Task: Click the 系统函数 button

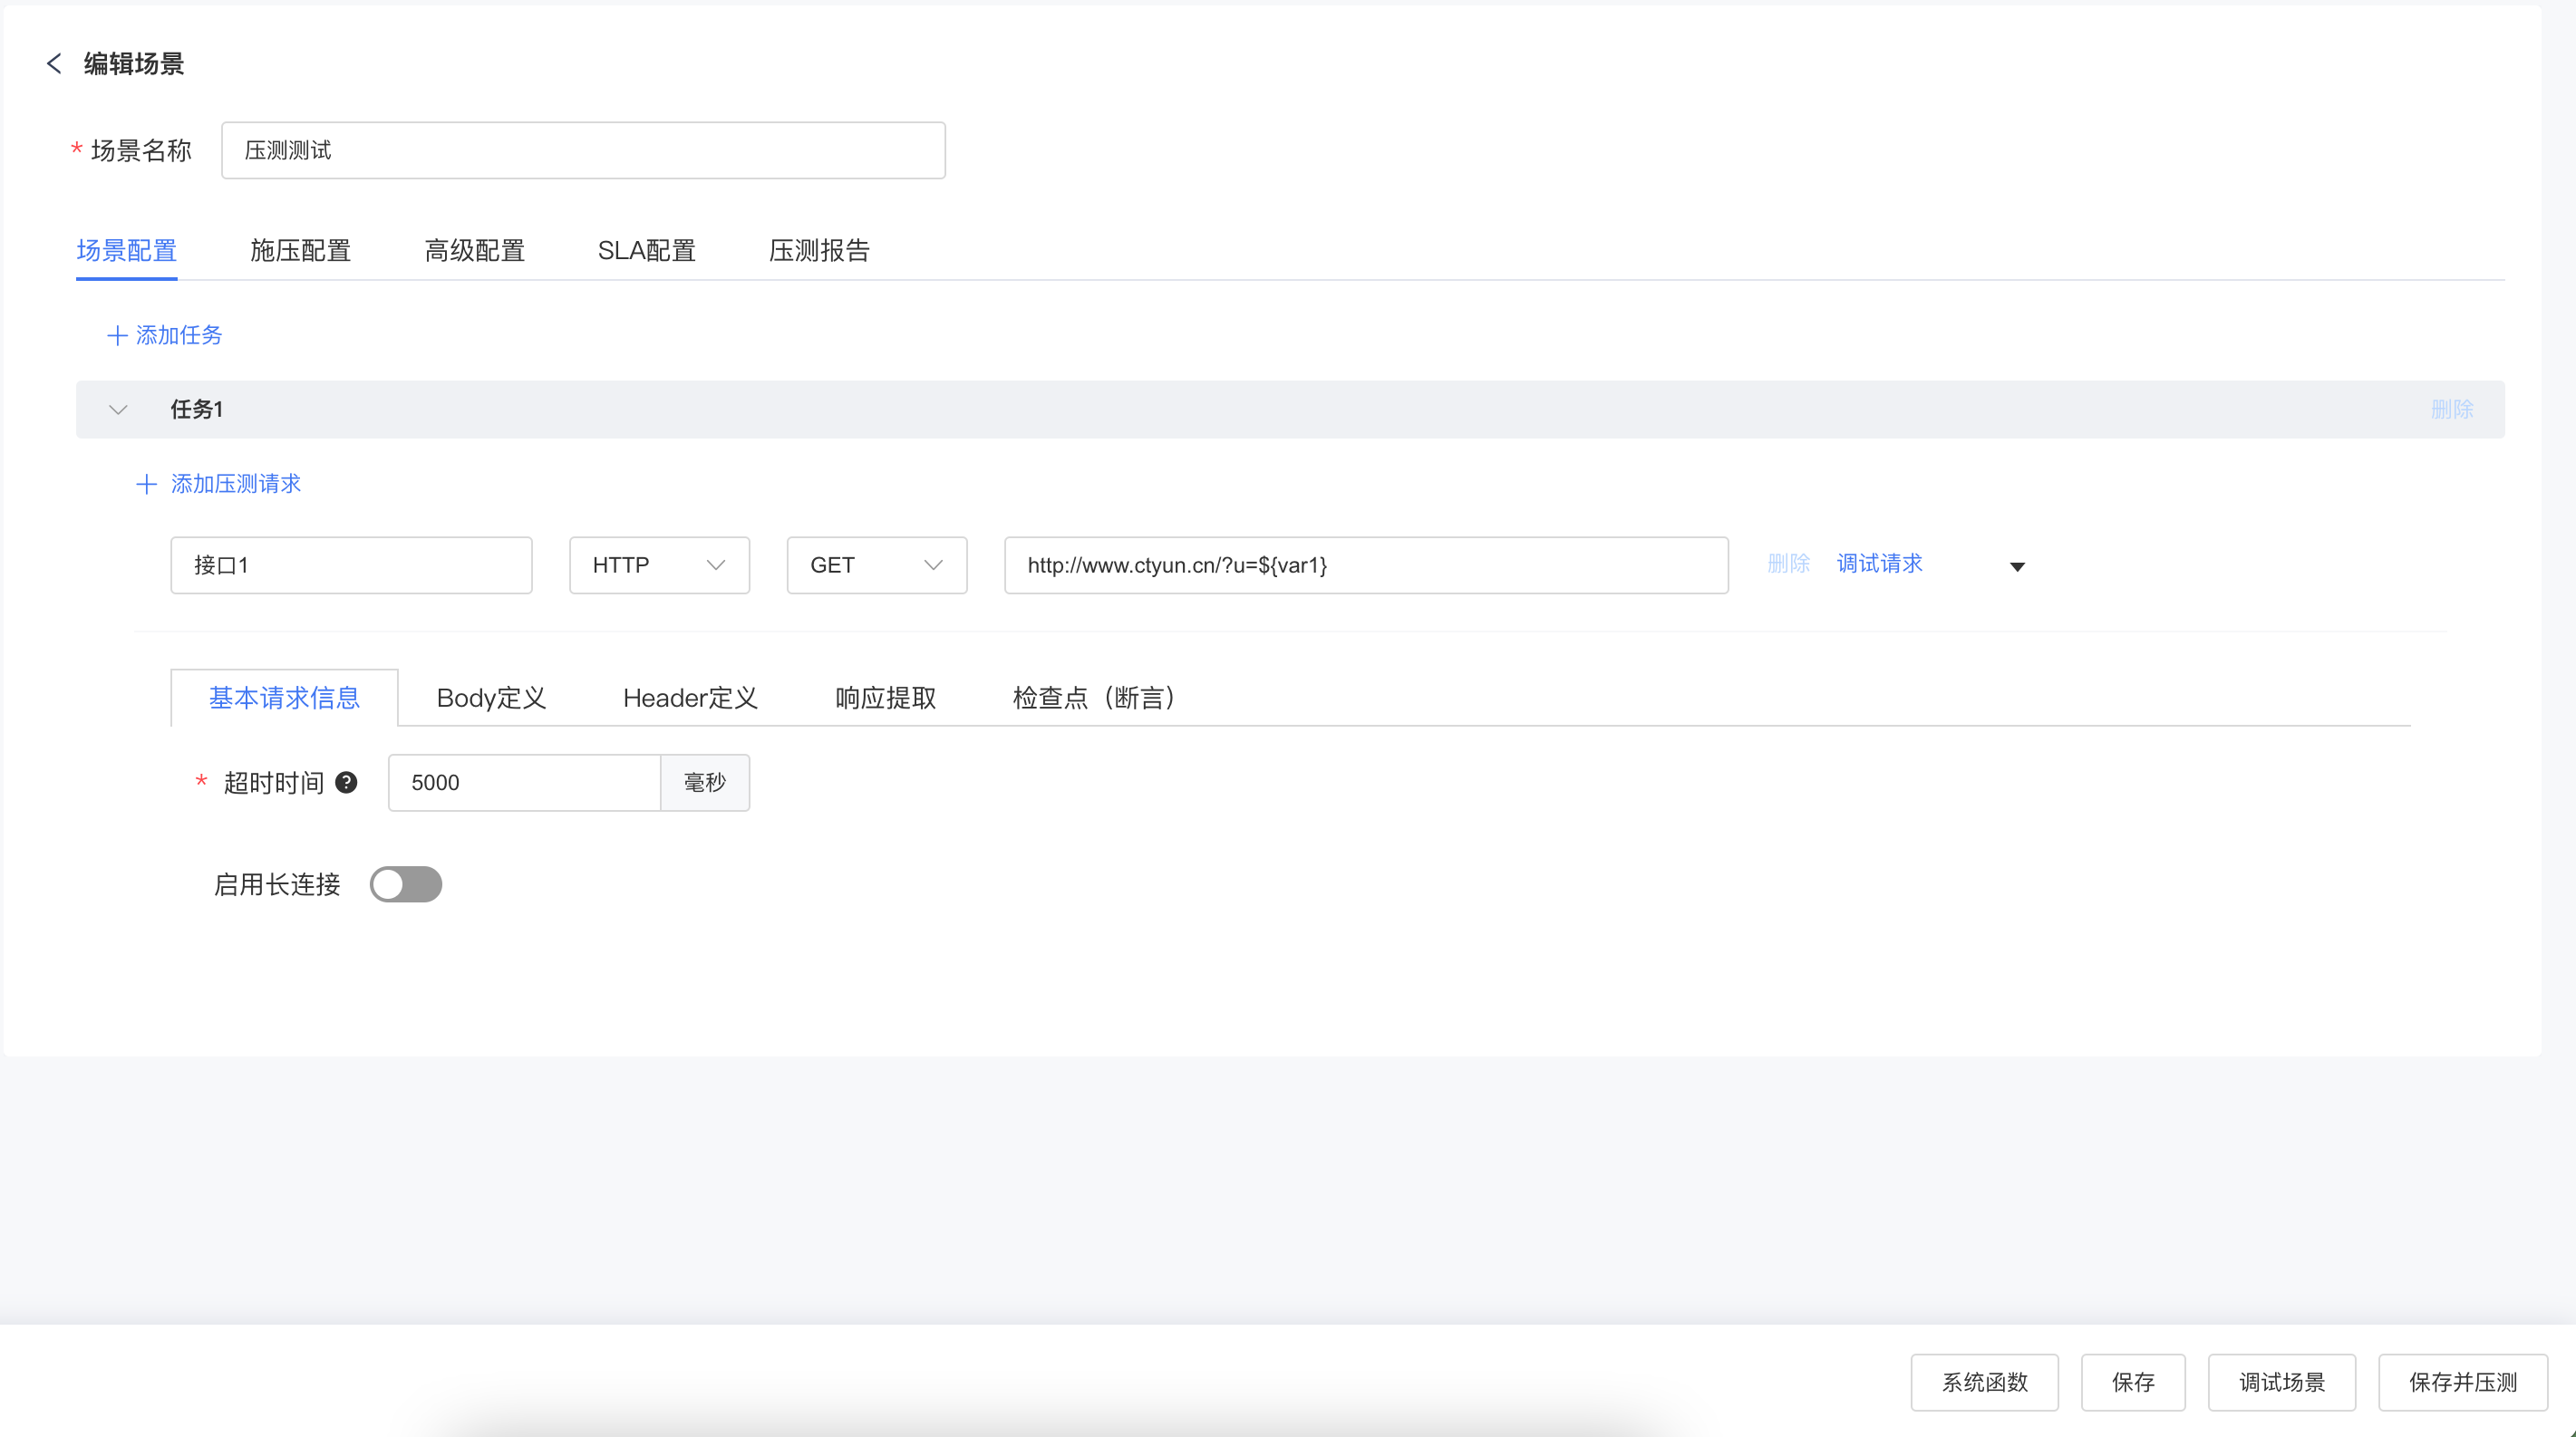Action: (x=1984, y=1382)
